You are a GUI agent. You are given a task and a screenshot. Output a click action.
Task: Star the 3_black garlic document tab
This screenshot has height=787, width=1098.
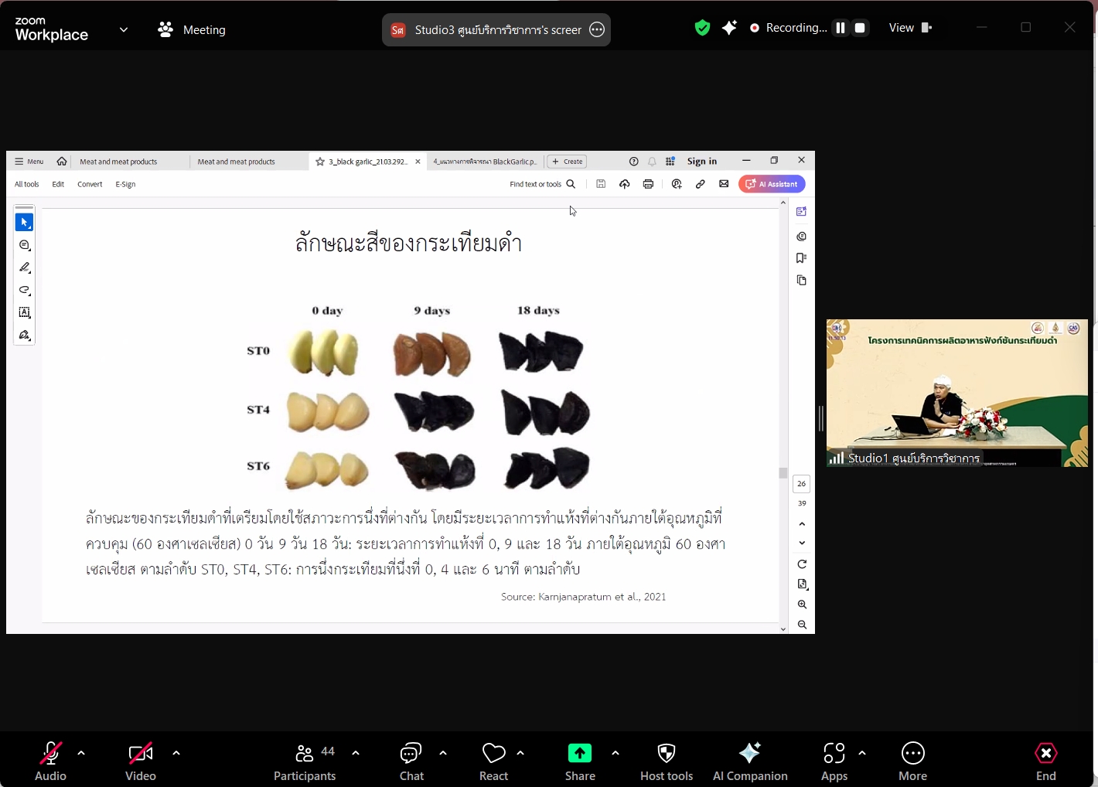[320, 162]
